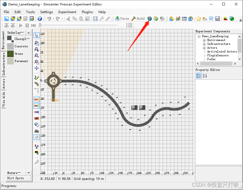
Task: Click the globe icon next to Build
Action: click(x=149, y=19)
